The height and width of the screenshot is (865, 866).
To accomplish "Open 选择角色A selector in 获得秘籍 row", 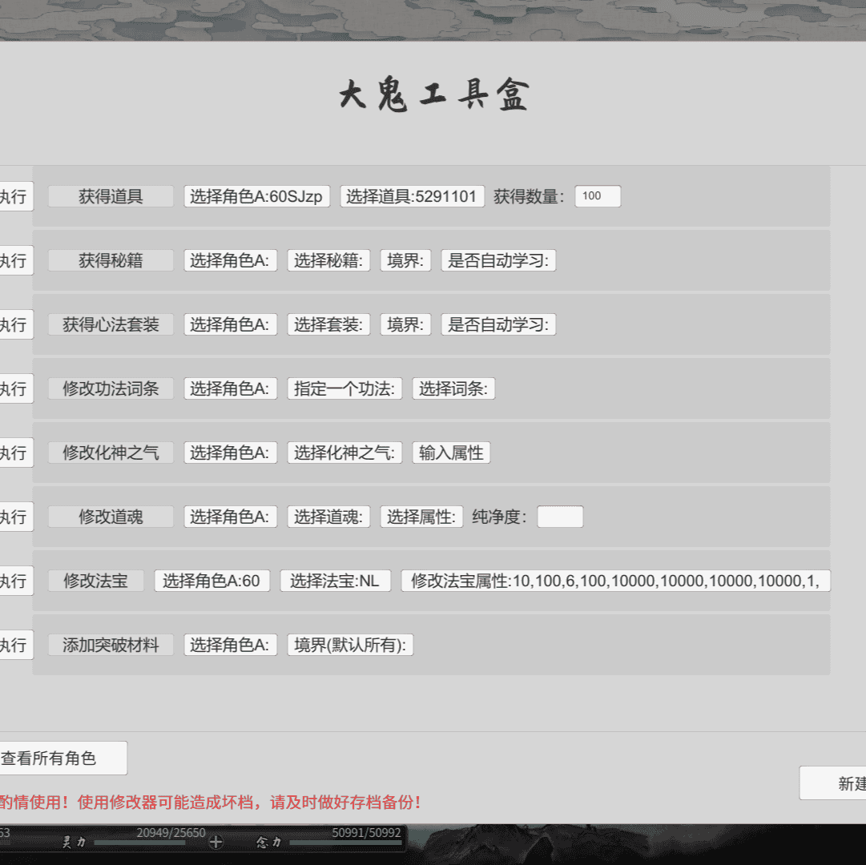I will tap(230, 260).
